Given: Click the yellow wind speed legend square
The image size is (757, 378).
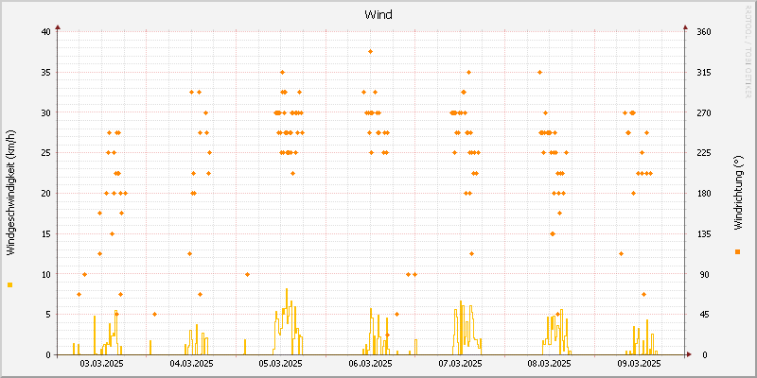Looking at the screenshot, I should coord(10,285).
